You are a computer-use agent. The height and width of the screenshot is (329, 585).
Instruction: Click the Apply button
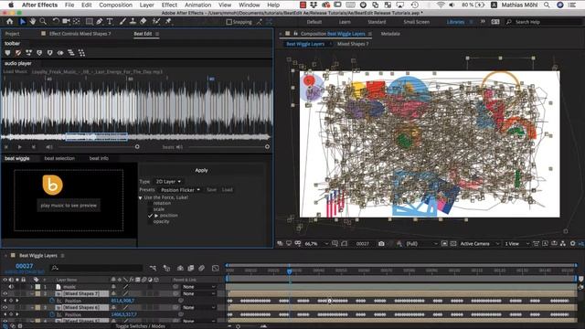click(x=201, y=170)
